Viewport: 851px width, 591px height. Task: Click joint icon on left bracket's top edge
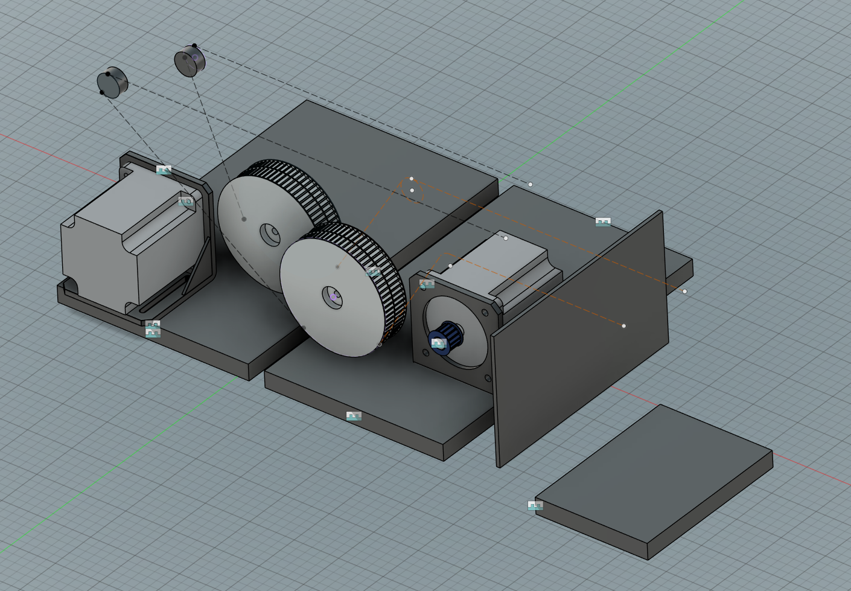pyautogui.click(x=164, y=170)
